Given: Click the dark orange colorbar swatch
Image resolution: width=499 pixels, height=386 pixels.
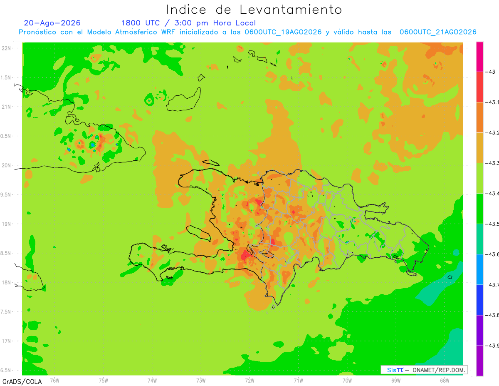Looking at the screenshot, I should 479,117.
